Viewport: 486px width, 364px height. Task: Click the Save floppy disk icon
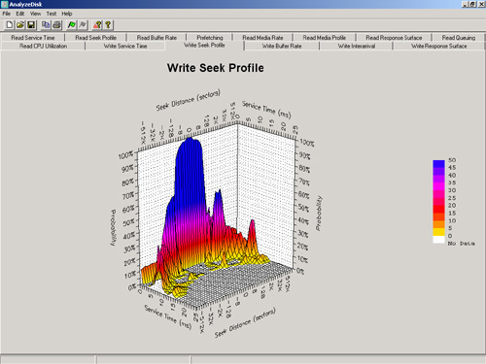click(31, 25)
